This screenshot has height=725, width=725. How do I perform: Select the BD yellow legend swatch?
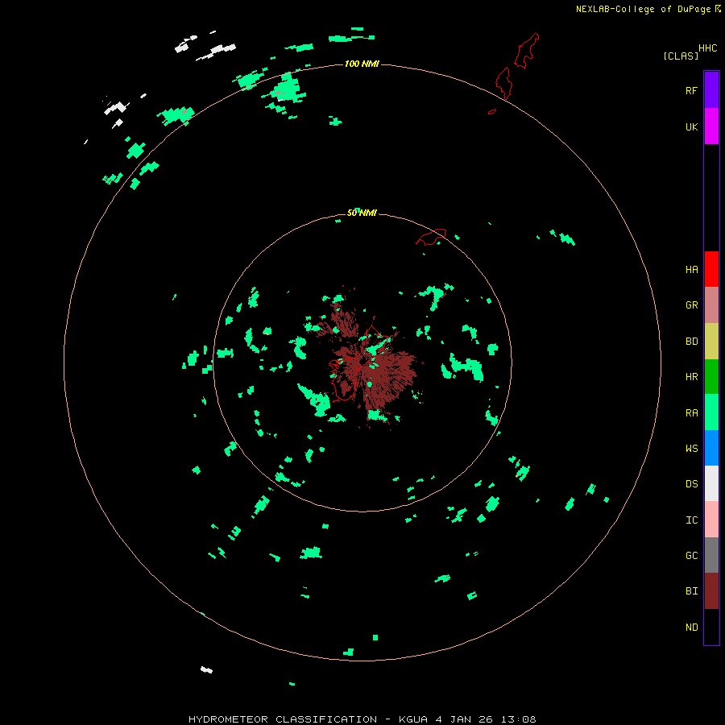point(711,341)
